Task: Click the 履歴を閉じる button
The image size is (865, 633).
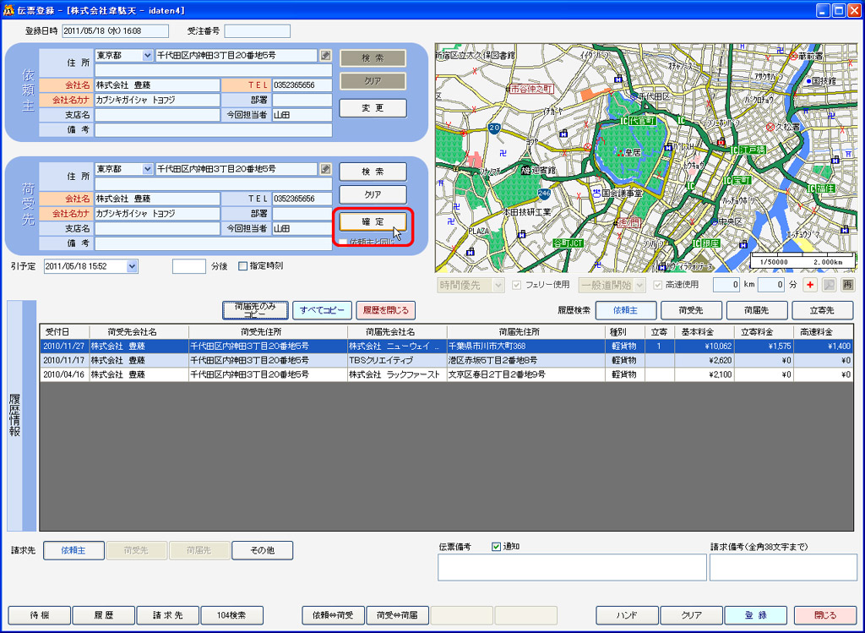Action: click(x=385, y=310)
